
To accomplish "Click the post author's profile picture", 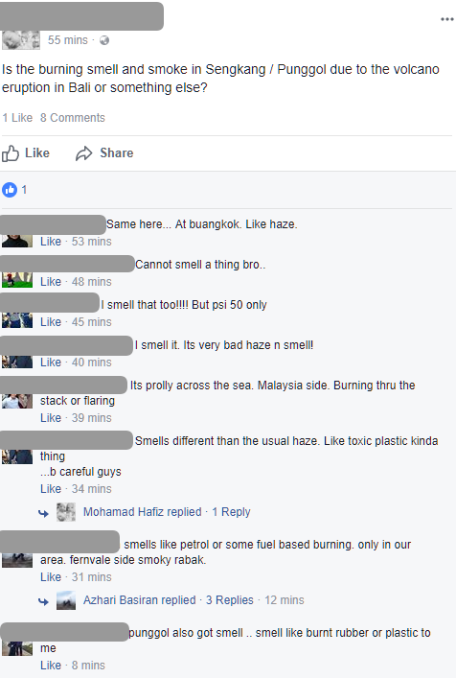I will tap(21, 39).
